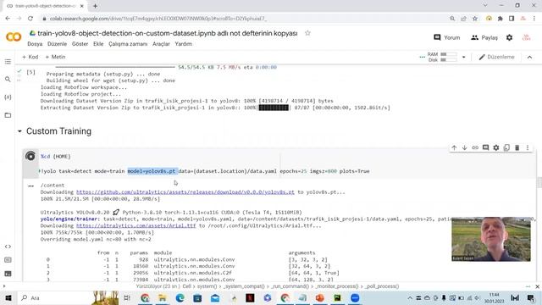Click the Paylaş share button
This screenshot has width=542, height=305.
(484, 37)
